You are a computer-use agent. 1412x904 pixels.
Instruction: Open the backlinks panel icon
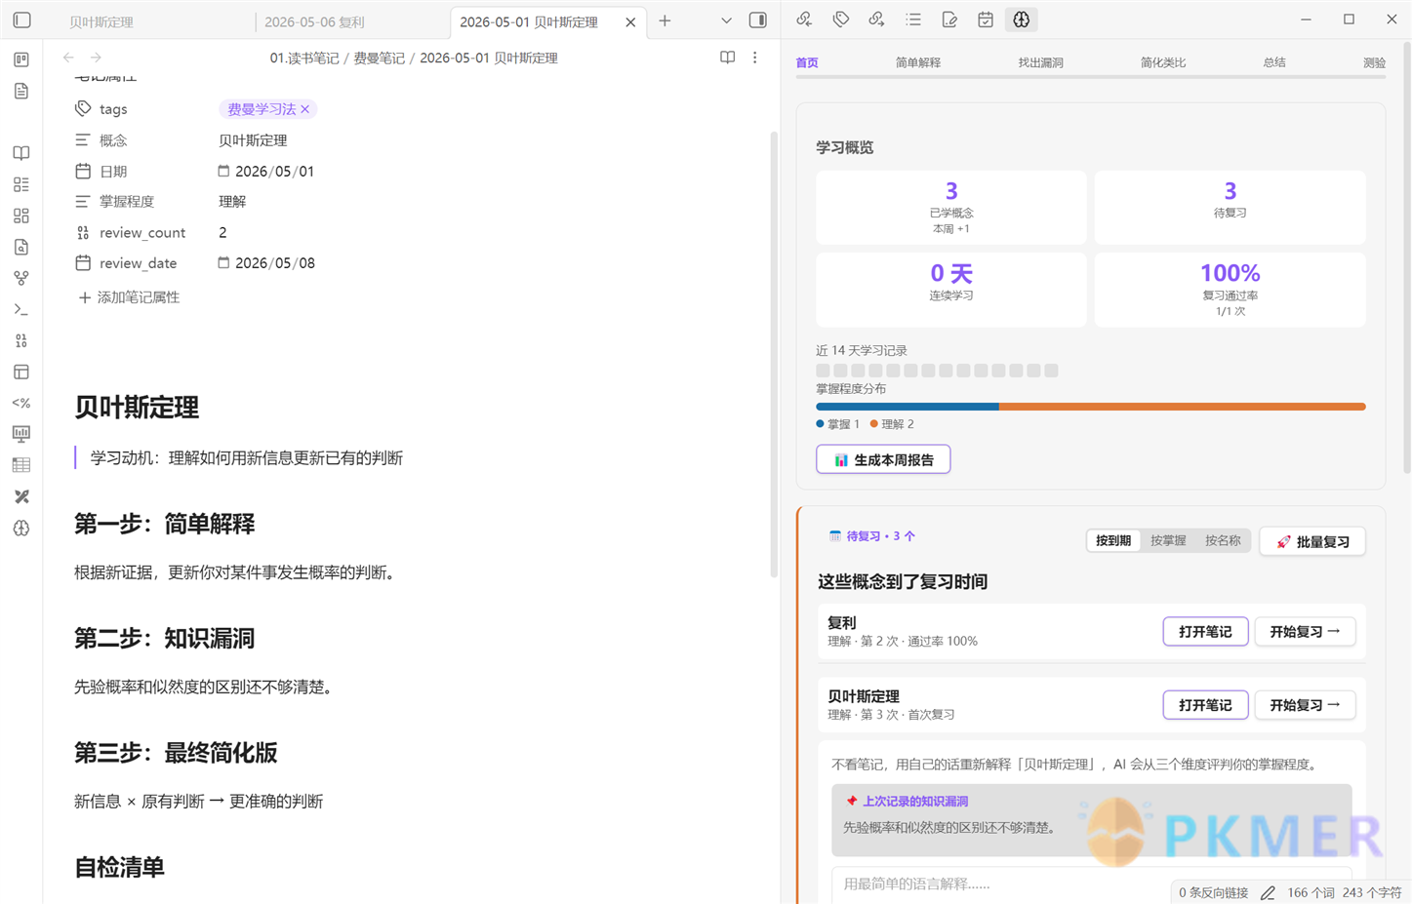pyautogui.click(x=804, y=20)
